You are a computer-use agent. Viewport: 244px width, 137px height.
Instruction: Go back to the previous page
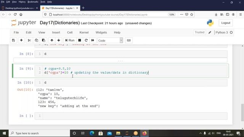3,14
